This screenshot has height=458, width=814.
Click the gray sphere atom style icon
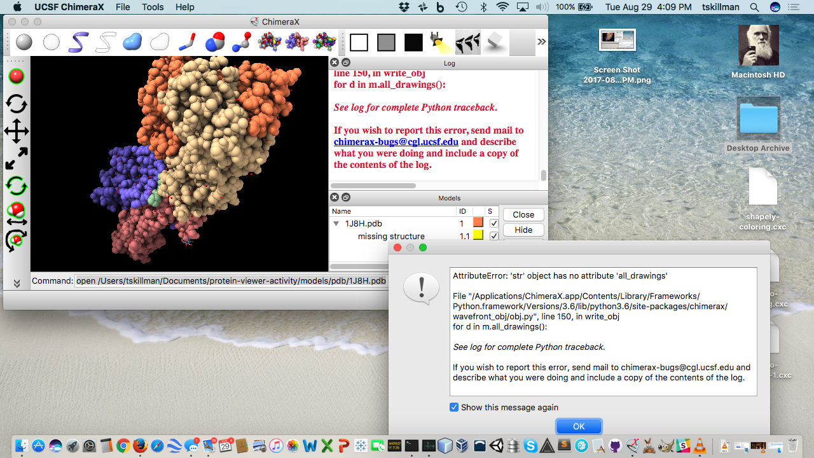24,43
